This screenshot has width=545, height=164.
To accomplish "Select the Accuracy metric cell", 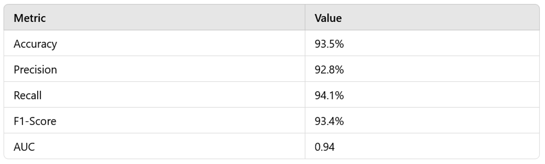I will tap(35, 44).
